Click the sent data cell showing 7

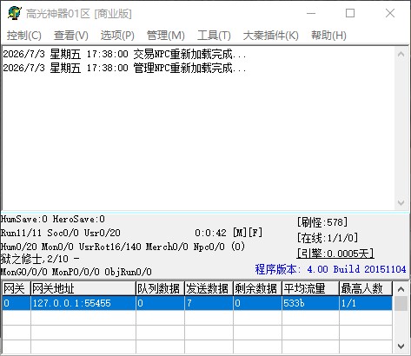click(209, 303)
